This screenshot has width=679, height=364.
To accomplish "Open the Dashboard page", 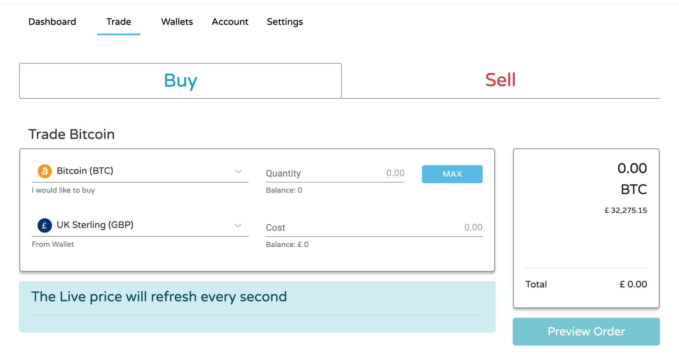I will (52, 22).
